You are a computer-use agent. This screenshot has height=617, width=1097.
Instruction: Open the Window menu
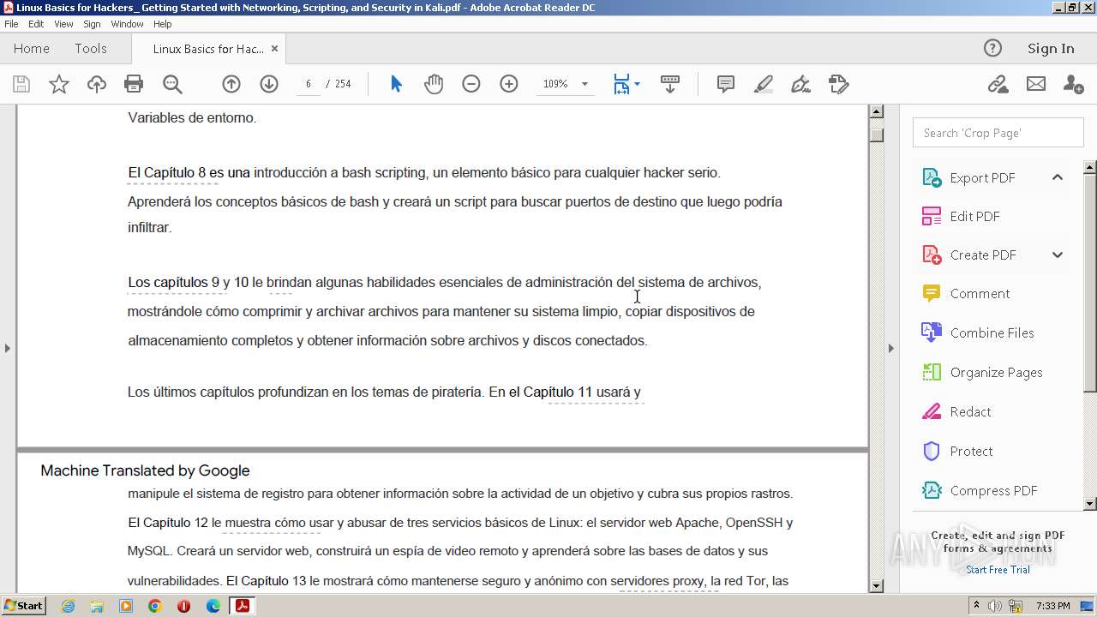pos(127,24)
